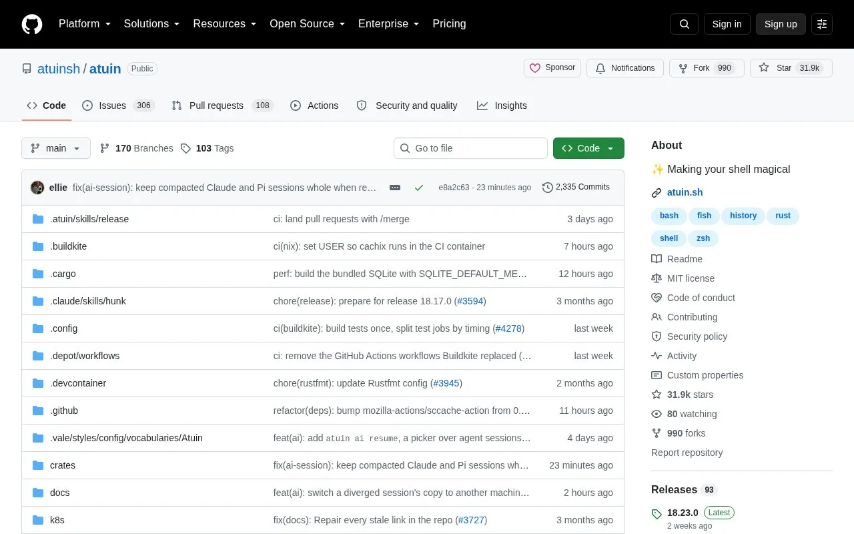Open the 18.23.0 Latest release
The width and height of the screenshot is (854, 534).
pyautogui.click(x=693, y=513)
